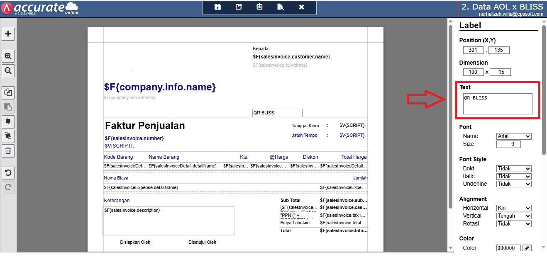This screenshot has height=257, width=547.
Task: Zoom in on the invoice template
Action: point(8,56)
